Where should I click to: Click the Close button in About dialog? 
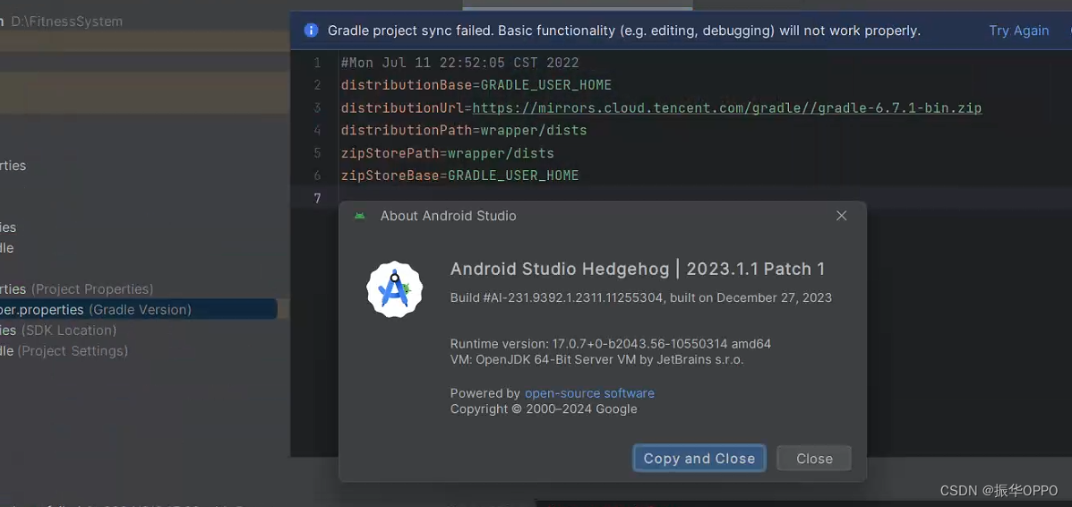coord(814,459)
